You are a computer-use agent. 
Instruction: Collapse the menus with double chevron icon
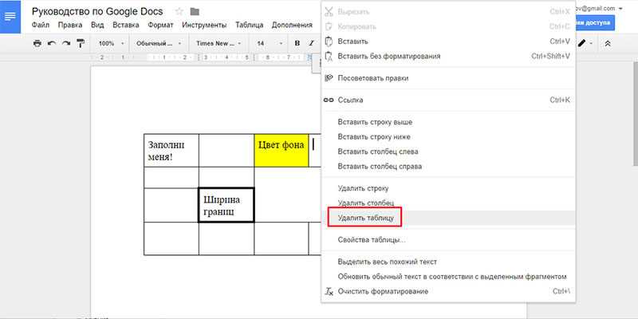[608, 43]
